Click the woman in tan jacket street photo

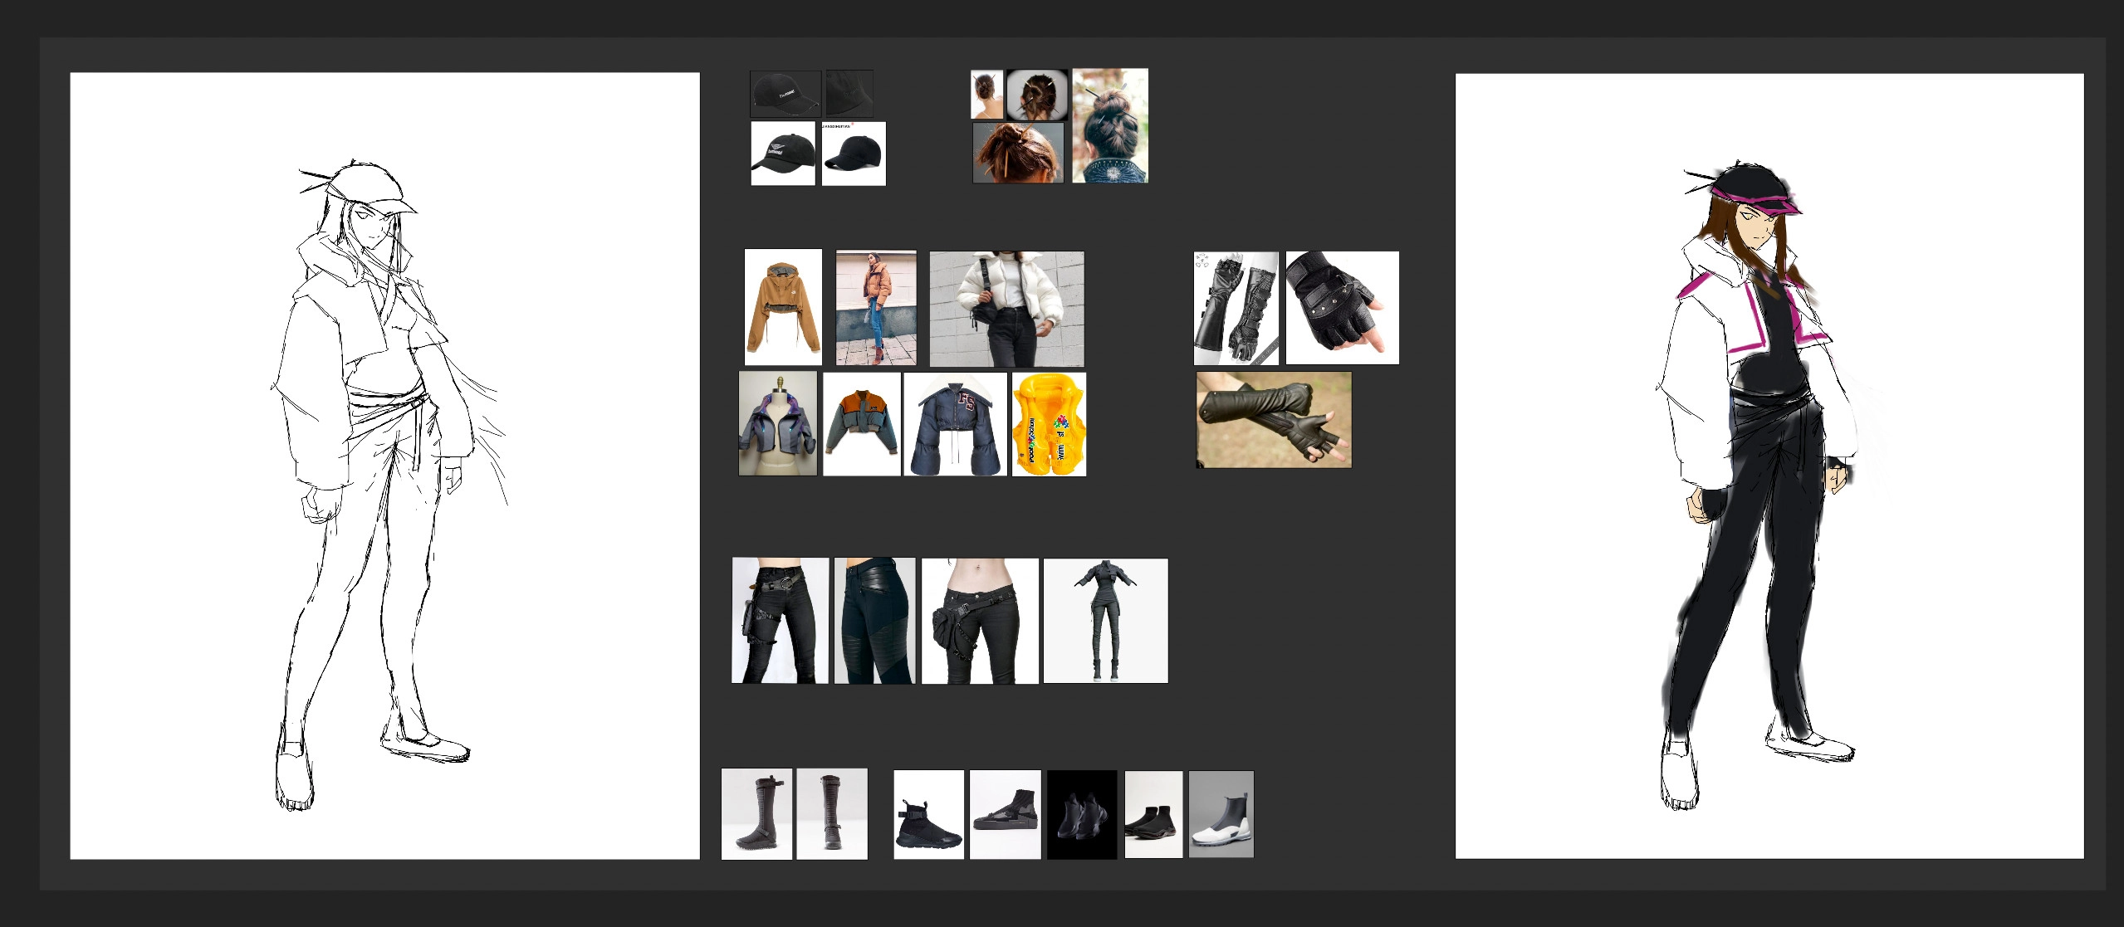876,308
